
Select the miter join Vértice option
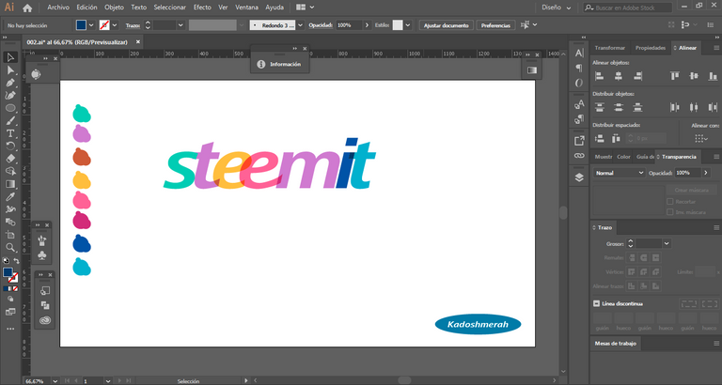coord(632,271)
